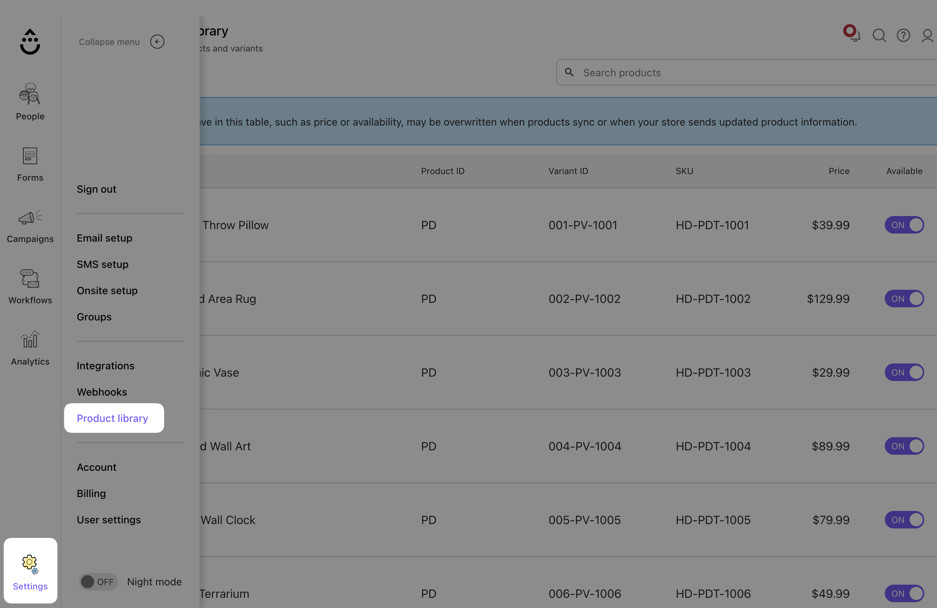
Task: Click the SKU column header
Action: [x=684, y=171]
